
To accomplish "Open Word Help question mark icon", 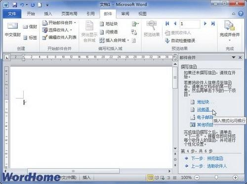I will click(x=241, y=14).
